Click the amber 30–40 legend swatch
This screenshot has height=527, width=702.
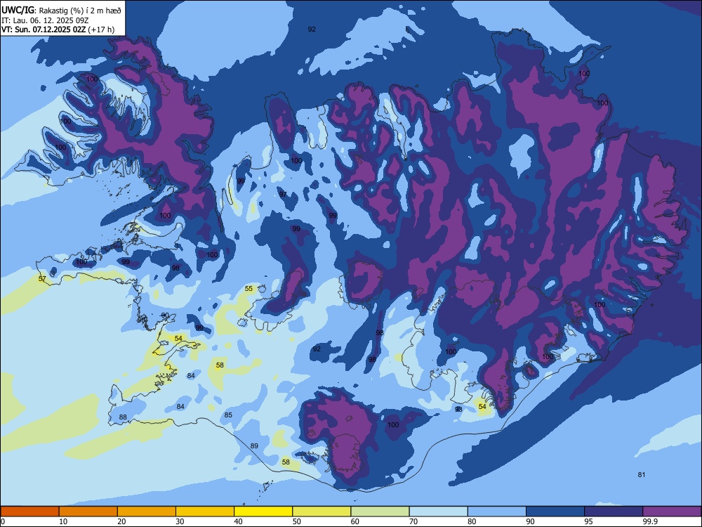(x=205, y=512)
